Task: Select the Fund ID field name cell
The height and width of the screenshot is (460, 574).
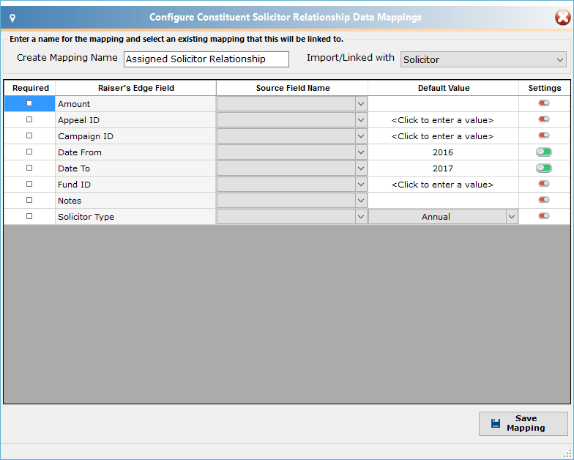Action: point(135,185)
